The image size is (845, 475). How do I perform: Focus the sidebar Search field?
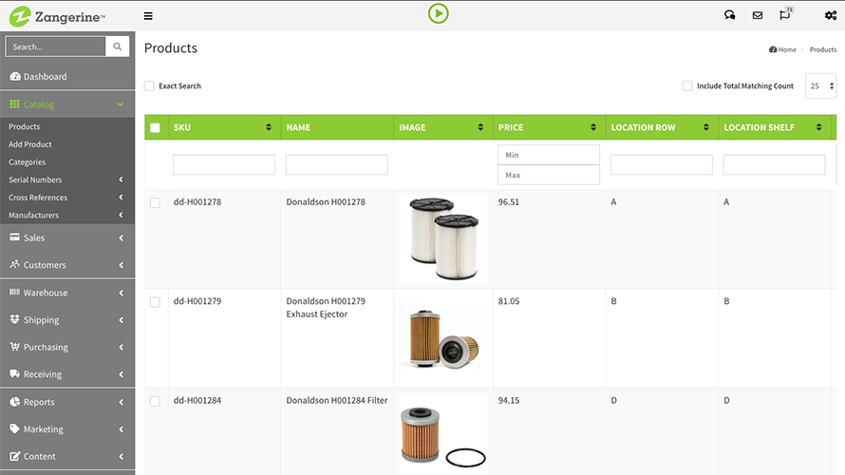click(x=55, y=47)
